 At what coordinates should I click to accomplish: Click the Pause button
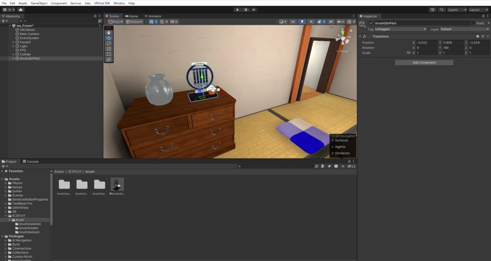(x=246, y=10)
